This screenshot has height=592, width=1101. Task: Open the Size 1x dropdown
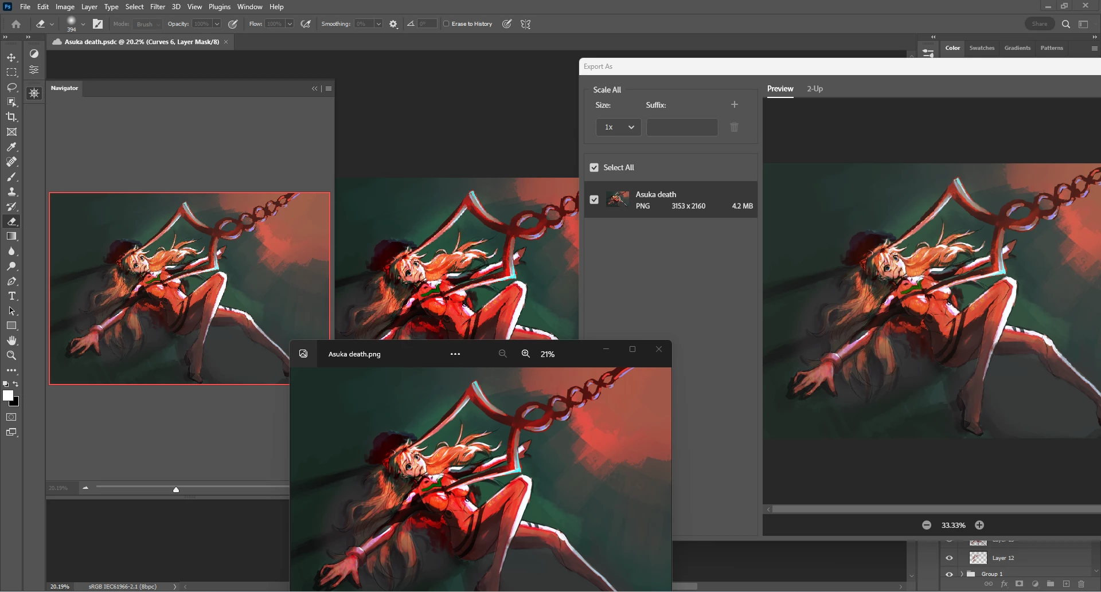click(x=618, y=127)
